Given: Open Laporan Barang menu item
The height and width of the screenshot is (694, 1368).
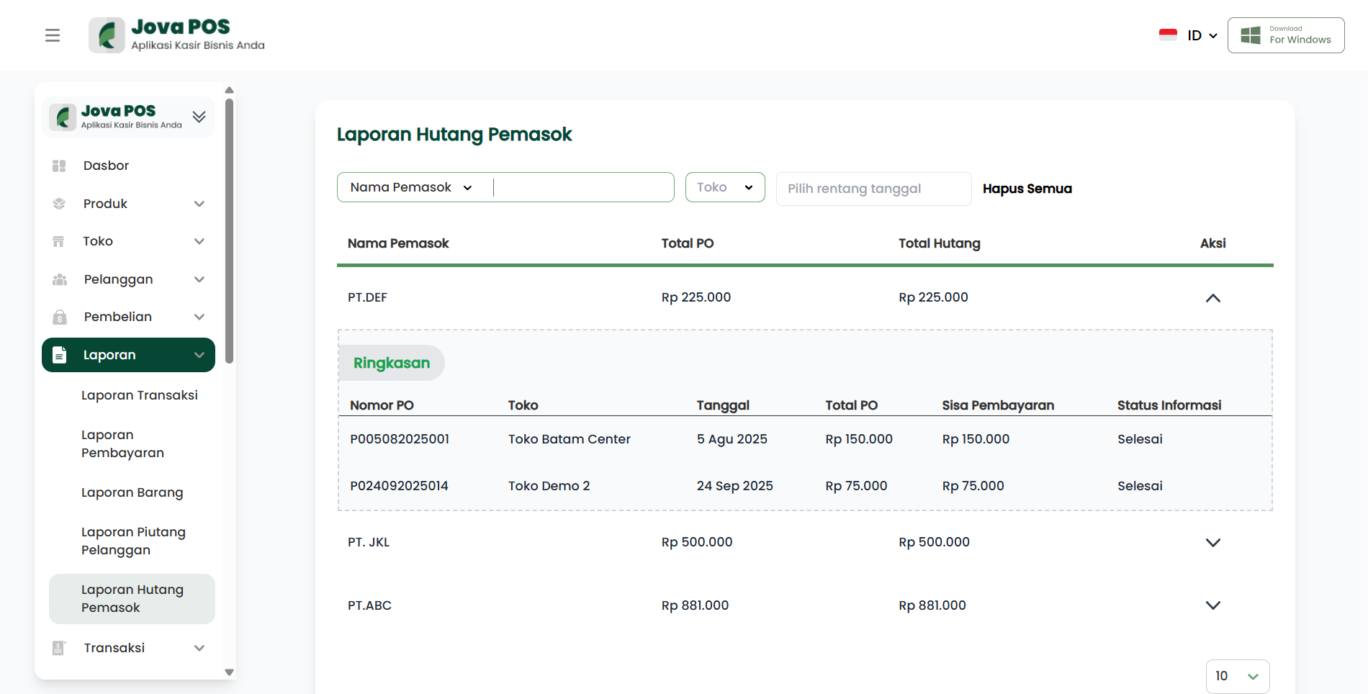Looking at the screenshot, I should pyautogui.click(x=132, y=492).
